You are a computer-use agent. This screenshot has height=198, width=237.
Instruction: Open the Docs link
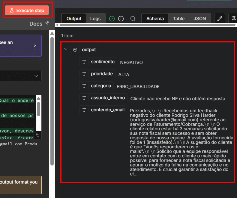click(x=39, y=24)
